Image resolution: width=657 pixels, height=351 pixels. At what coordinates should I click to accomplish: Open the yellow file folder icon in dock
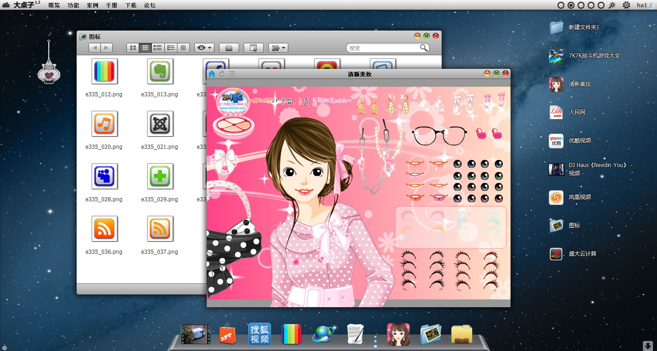[462, 334]
